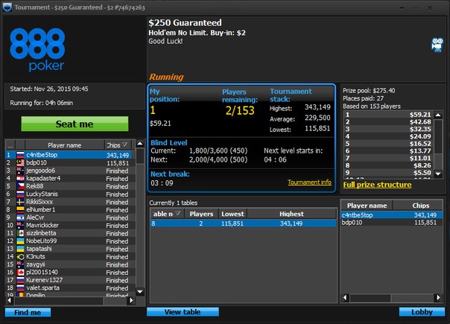This screenshot has height=324, width=450.
Task: Select player valet.sparta in ranking list
Action: tap(69, 288)
